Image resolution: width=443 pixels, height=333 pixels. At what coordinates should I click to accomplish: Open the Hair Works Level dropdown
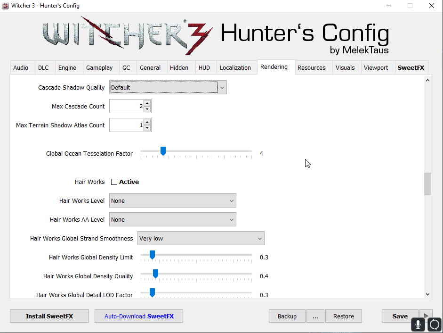173,201
